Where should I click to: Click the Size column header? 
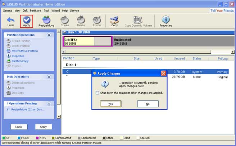tap(136, 58)
